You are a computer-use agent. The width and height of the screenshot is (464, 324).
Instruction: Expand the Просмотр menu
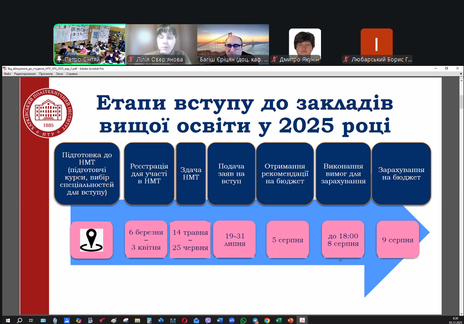click(x=46, y=73)
